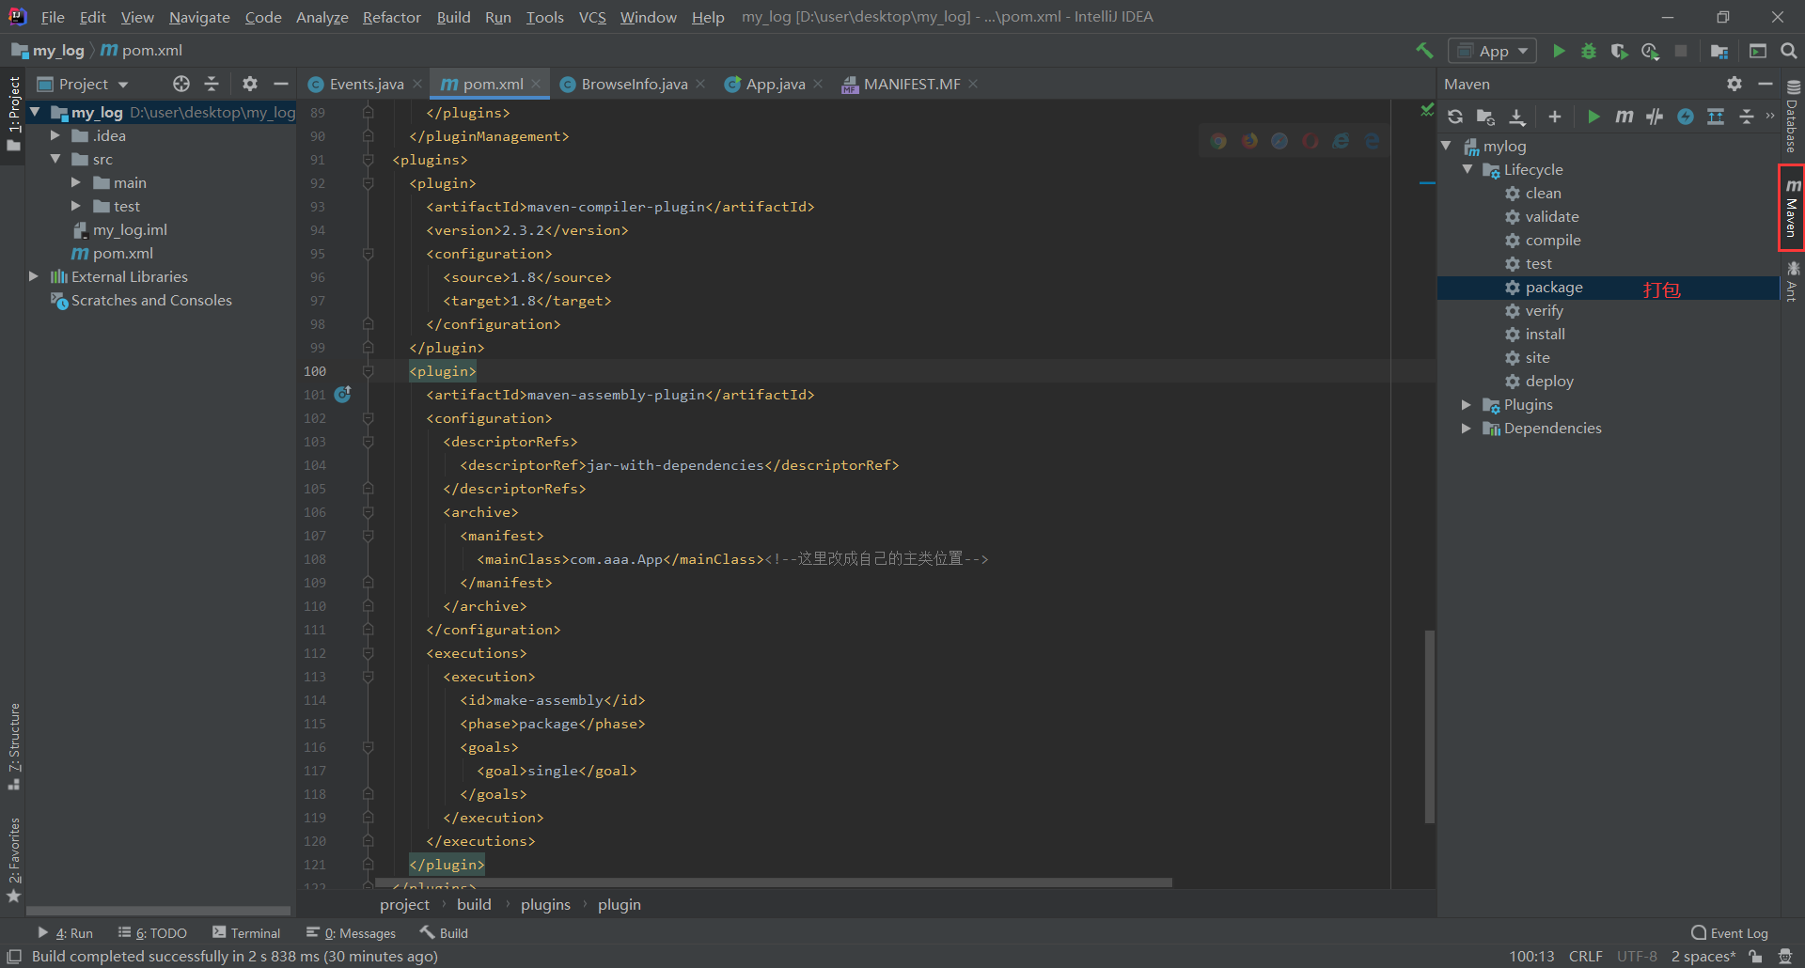Open Maven panel settings gear
Image resolution: width=1805 pixels, height=968 pixels.
(1734, 84)
